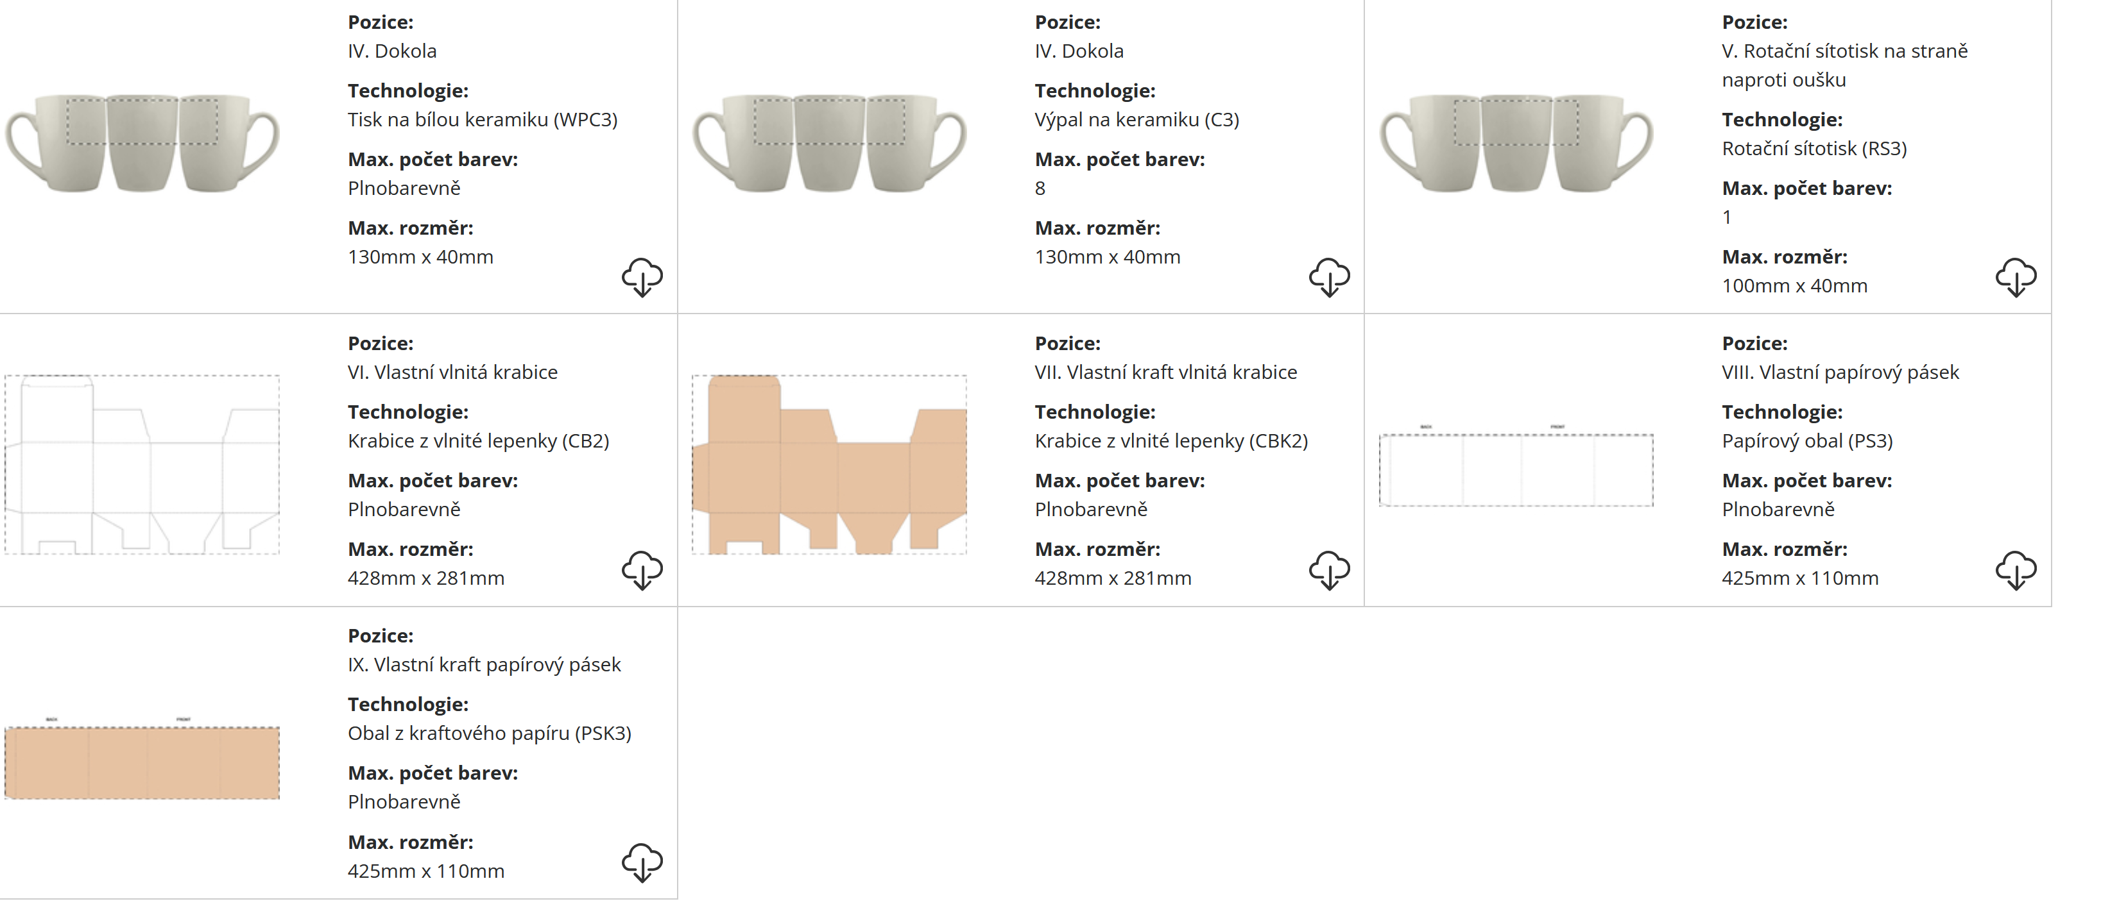Screen dimensions: 2101x906
Task: Open mug preview image for C3 Výpal
Action: 828,144
